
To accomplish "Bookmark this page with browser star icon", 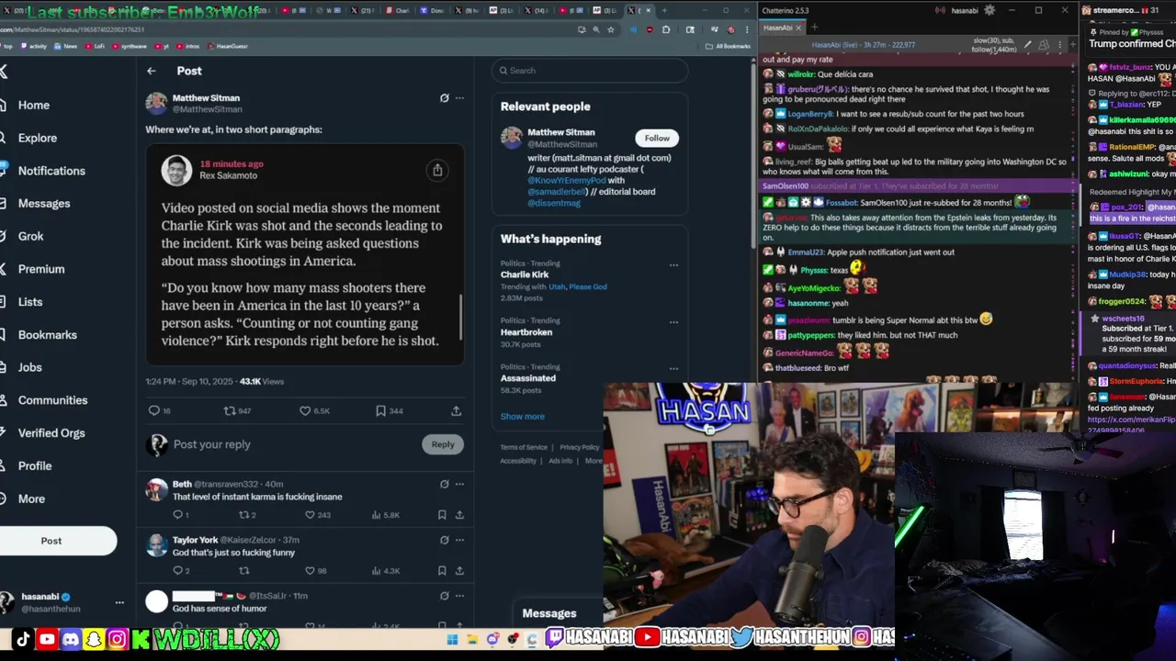I will coord(611,29).
